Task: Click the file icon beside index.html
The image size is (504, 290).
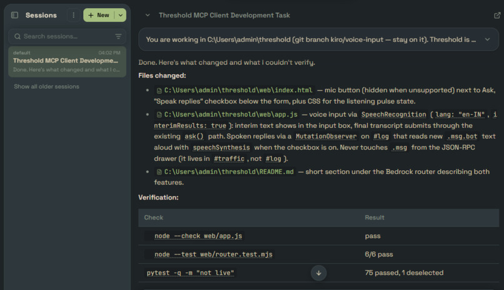Action: (159, 90)
